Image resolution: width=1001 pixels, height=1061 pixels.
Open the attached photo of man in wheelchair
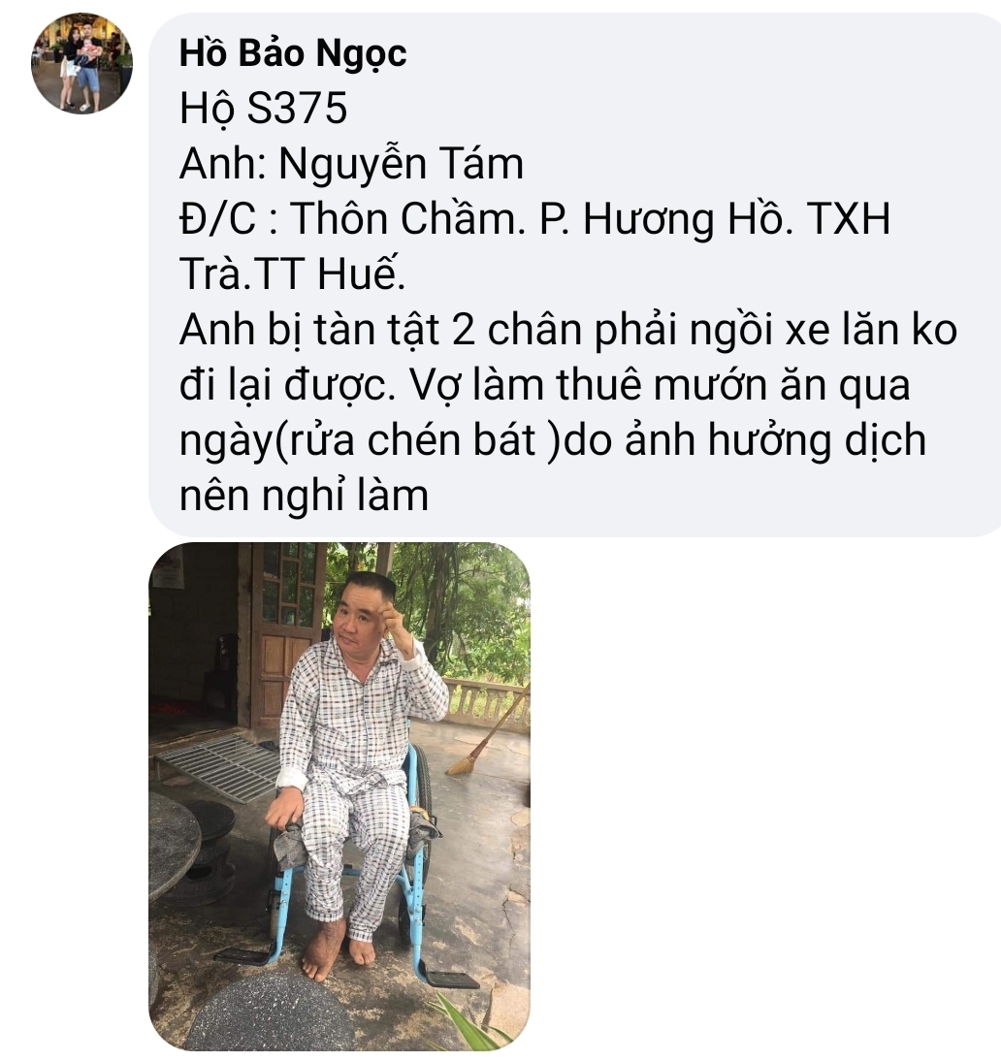[339, 796]
